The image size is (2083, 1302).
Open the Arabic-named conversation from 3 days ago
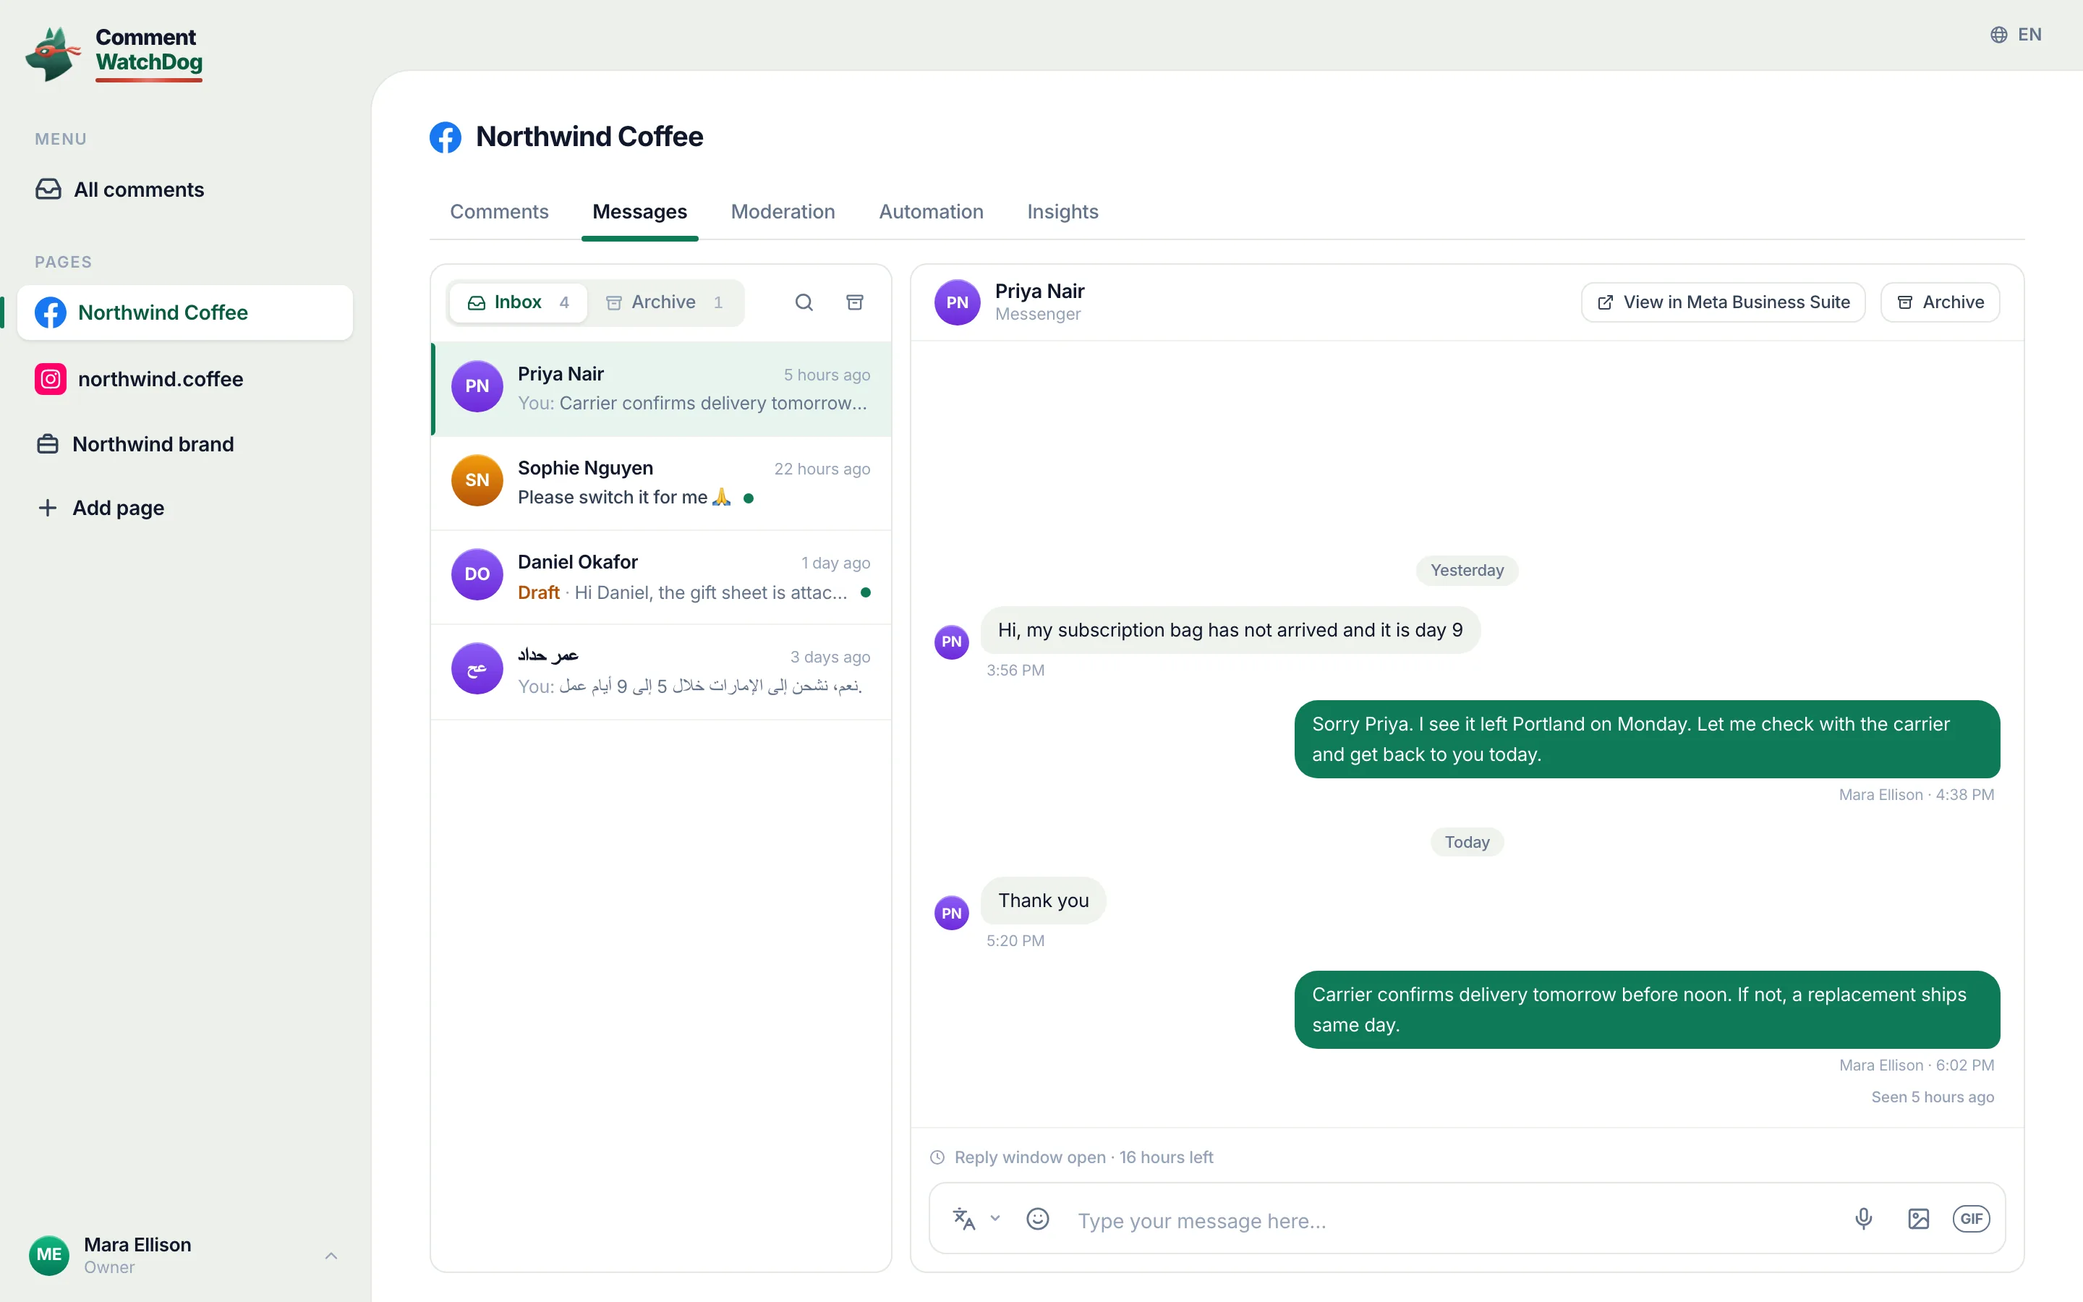[x=661, y=671]
